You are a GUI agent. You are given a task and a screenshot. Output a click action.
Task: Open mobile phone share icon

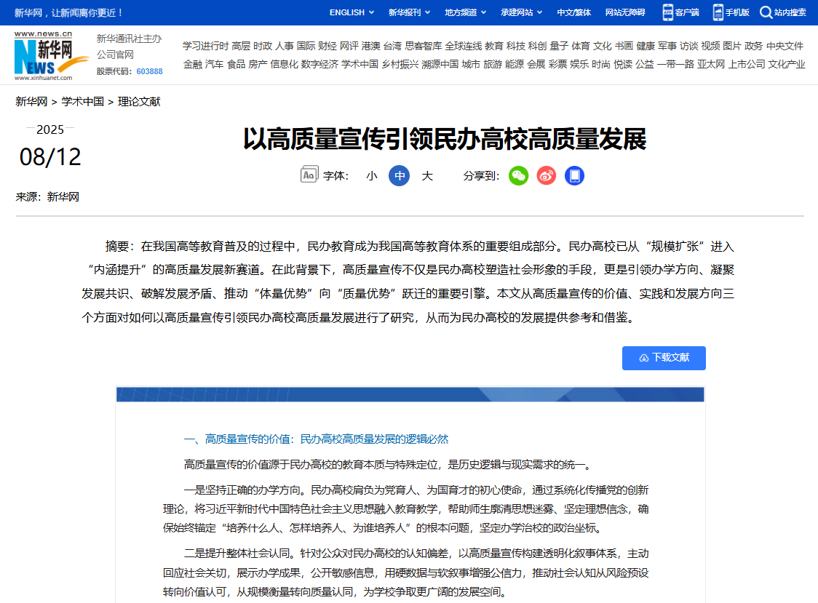pyautogui.click(x=575, y=175)
